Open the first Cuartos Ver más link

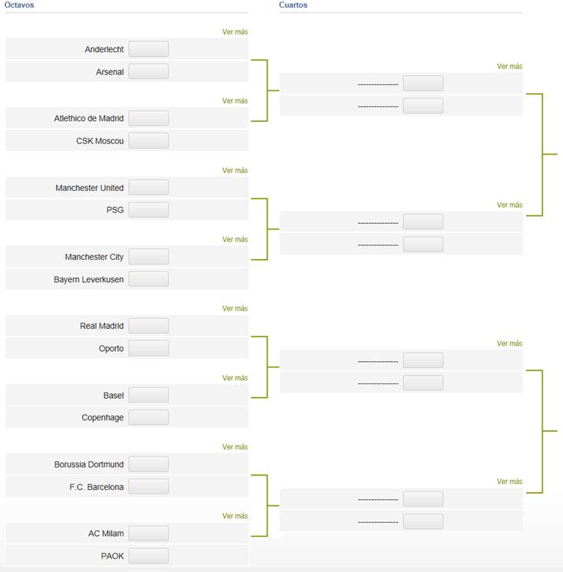(509, 67)
